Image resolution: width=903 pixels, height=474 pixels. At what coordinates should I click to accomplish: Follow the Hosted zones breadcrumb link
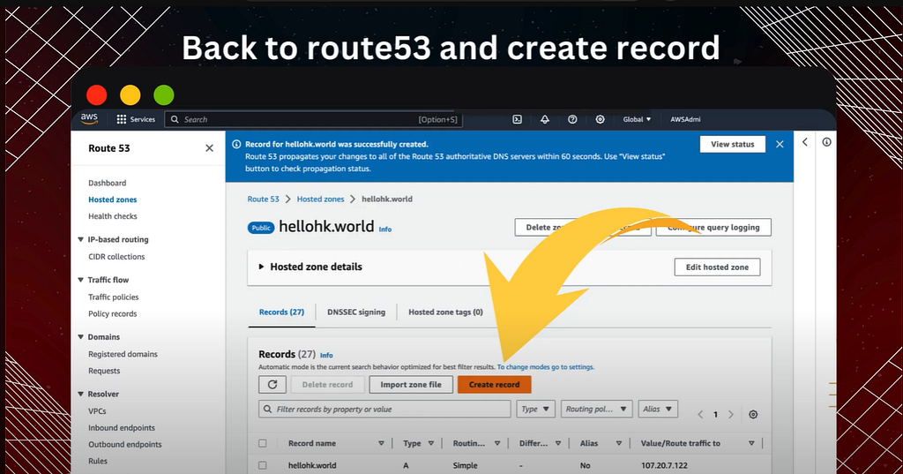[320, 199]
